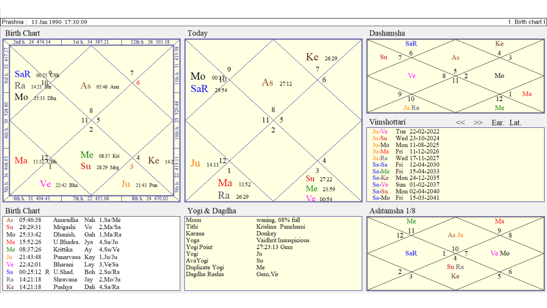
Task: Click the Me Krittika table row
Action: coord(64,249)
